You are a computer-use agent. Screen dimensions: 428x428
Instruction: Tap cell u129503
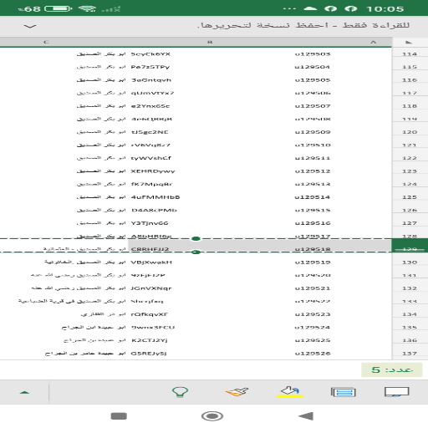pyautogui.click(x=313, y=54)
